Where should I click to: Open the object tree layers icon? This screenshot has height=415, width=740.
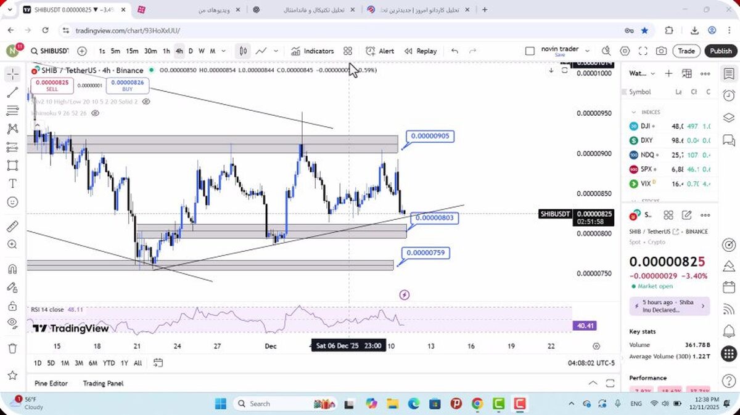click(729, 118)
